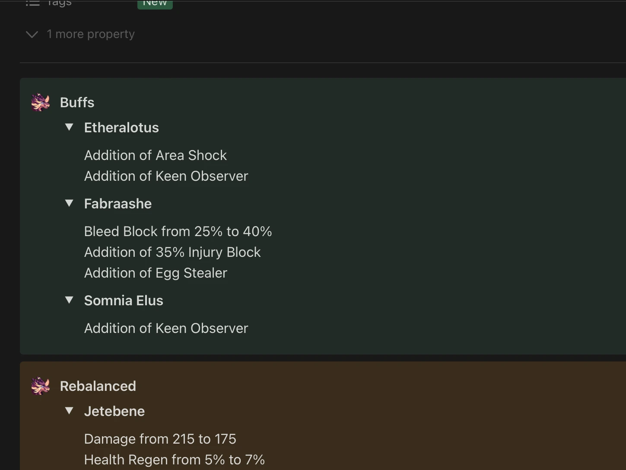Screen dimensions: 626x470
Task: Click Addition of Keen Observer under Etheralotus
Action: [x=166, y=176]
